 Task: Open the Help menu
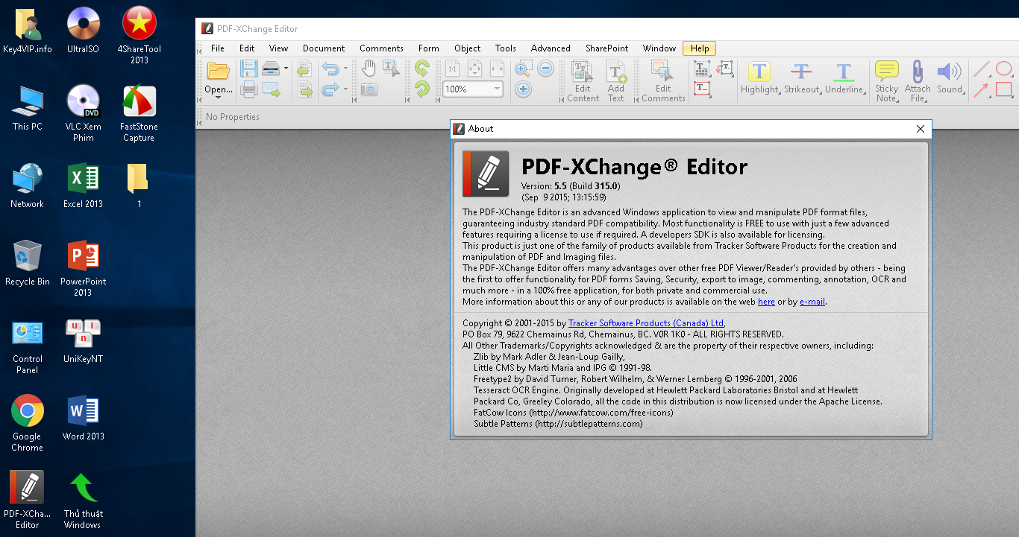point(700,48)
